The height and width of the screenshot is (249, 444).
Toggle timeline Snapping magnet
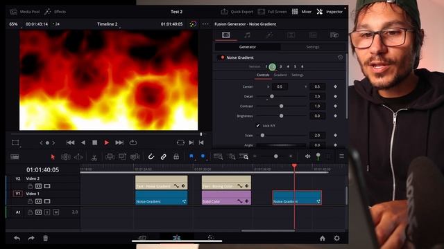pos(151,156)
